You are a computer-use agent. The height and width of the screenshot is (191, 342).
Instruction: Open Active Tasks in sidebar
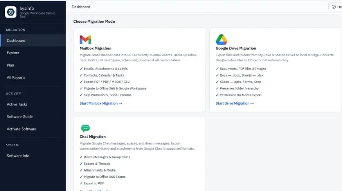(33, 104)
